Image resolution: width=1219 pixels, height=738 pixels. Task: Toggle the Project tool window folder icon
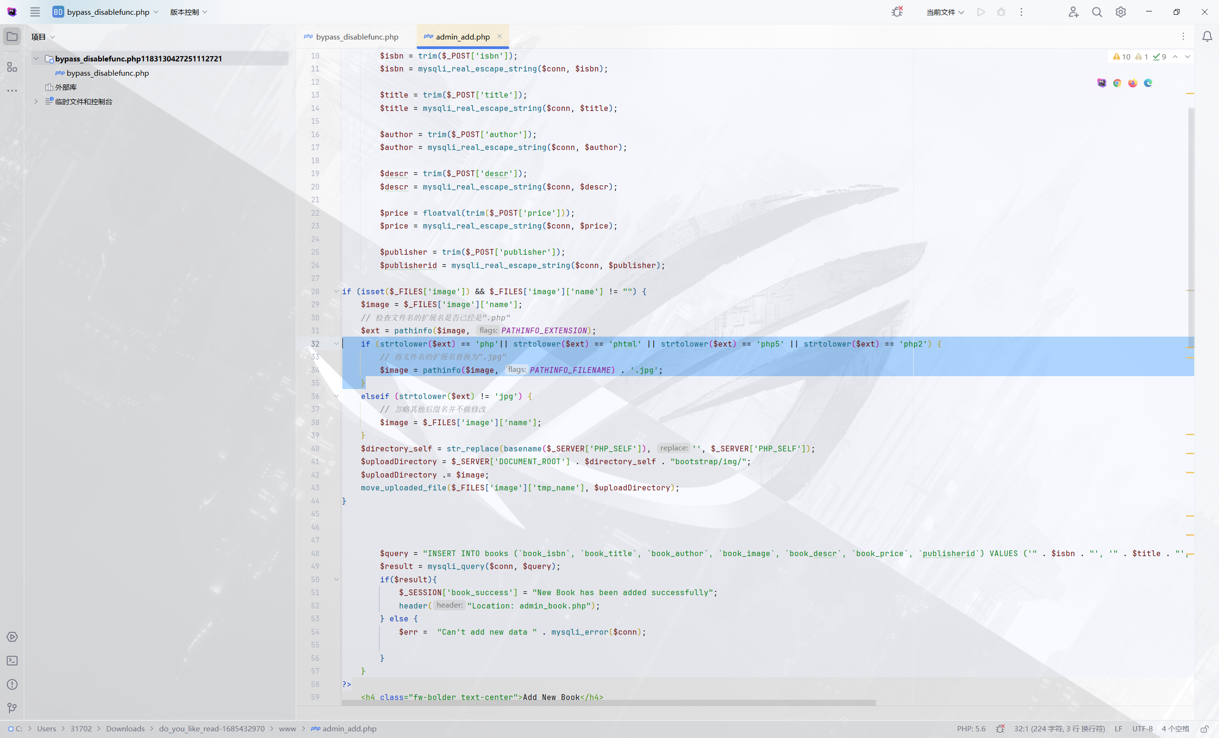click(x=12, y=37)
